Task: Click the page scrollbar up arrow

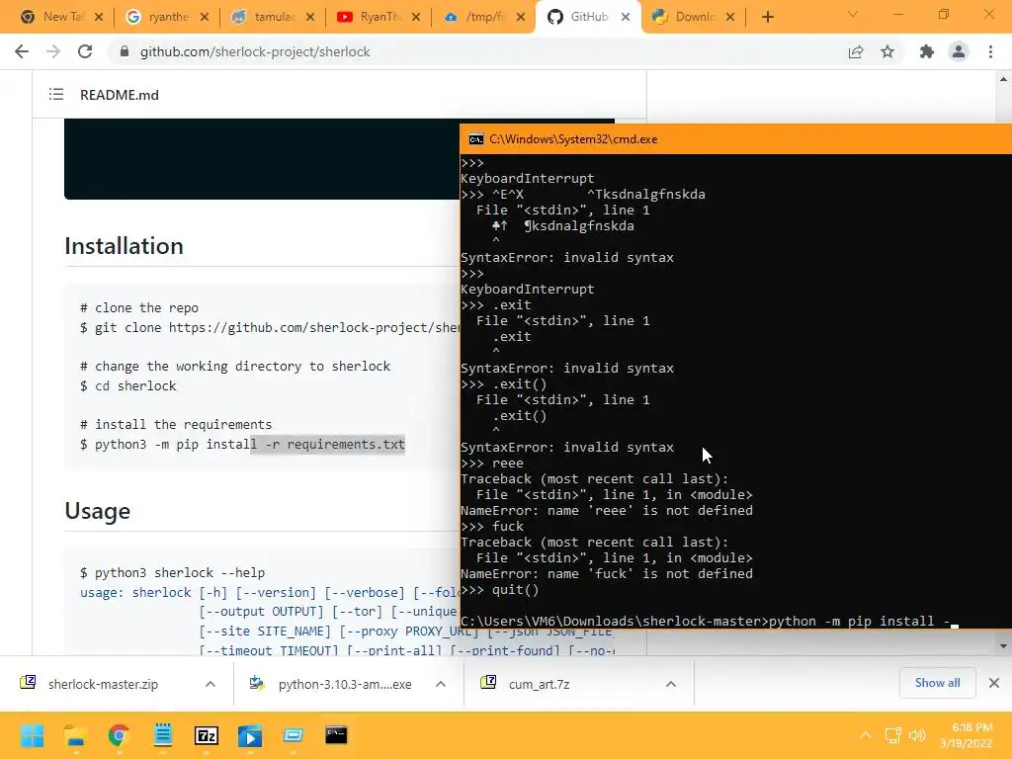Action: [x=1003, y=79]
